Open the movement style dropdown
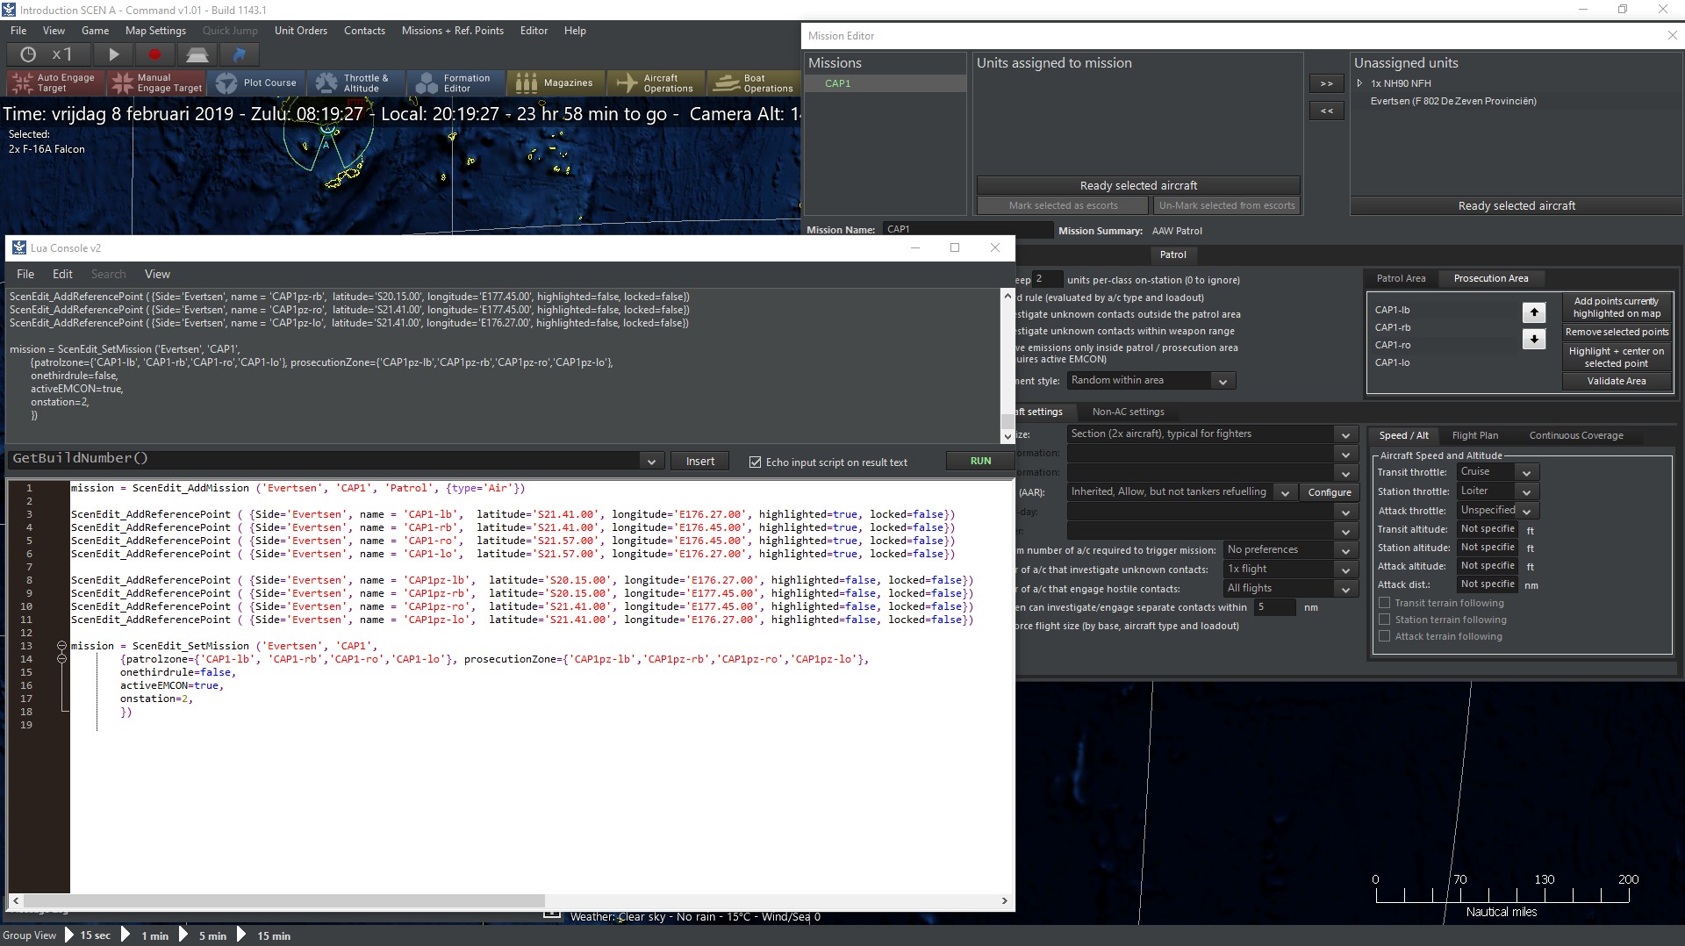This screenshot has width=1685, height=946. (1222, 381)
